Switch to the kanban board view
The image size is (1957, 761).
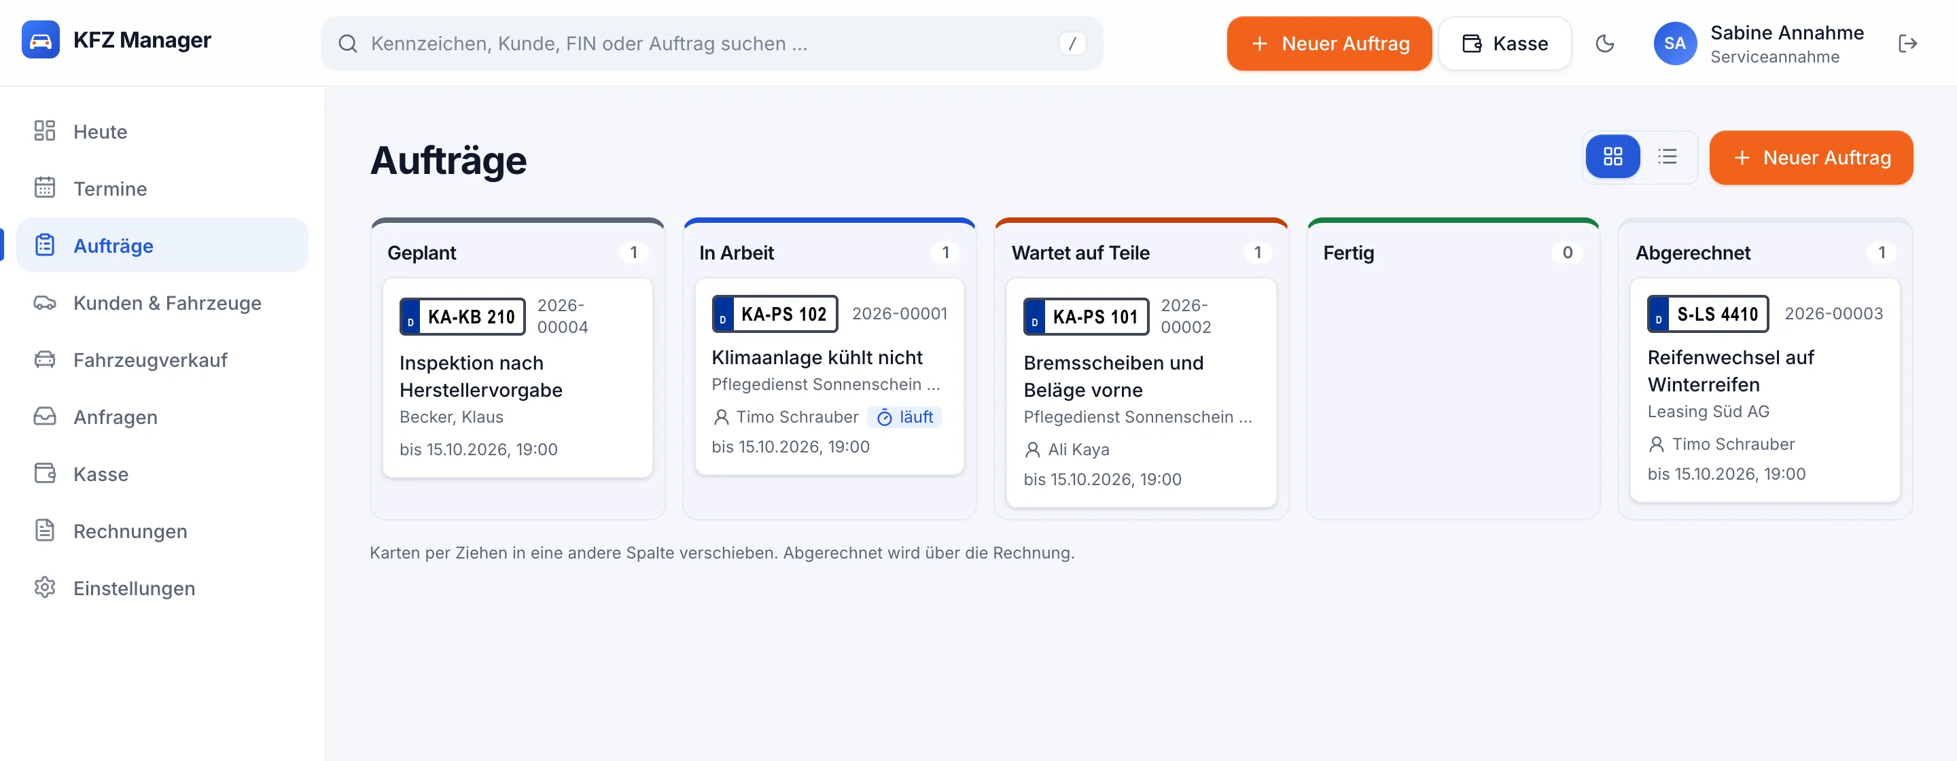[x=1612, y=156]
